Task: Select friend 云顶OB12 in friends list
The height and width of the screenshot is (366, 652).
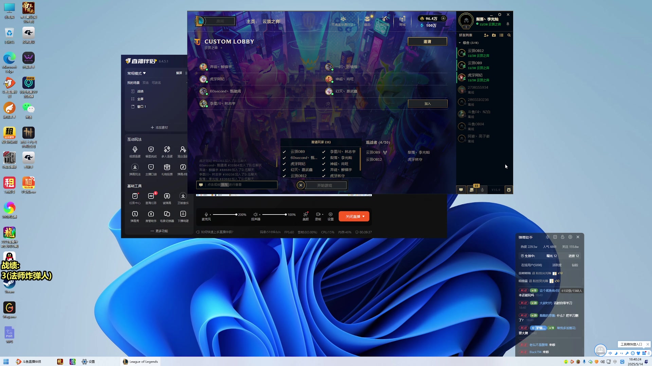Action: 485,53
